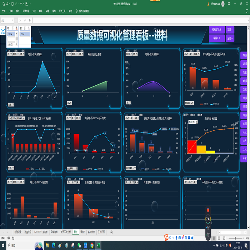Click the Undo arrow icon
This screenshot has height=250, width=250.
pyautogui.click(x=21, y=4)
